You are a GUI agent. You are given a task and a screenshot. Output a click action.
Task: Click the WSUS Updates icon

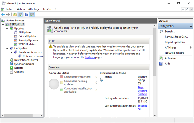click(x=15, y=44)
